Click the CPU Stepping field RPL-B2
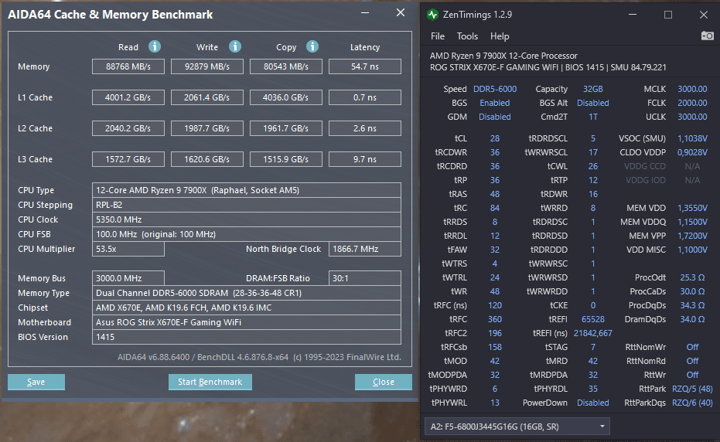The image size is (720, 442). pos(247,205)
